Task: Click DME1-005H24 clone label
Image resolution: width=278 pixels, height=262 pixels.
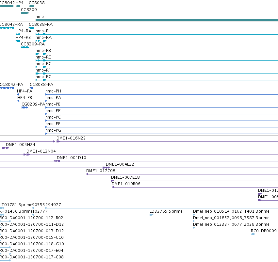Action: point(21,145)
